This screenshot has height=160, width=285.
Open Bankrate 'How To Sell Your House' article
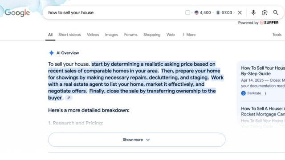263,71
